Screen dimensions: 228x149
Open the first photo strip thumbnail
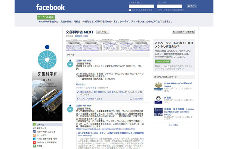[x=74, y=45]
